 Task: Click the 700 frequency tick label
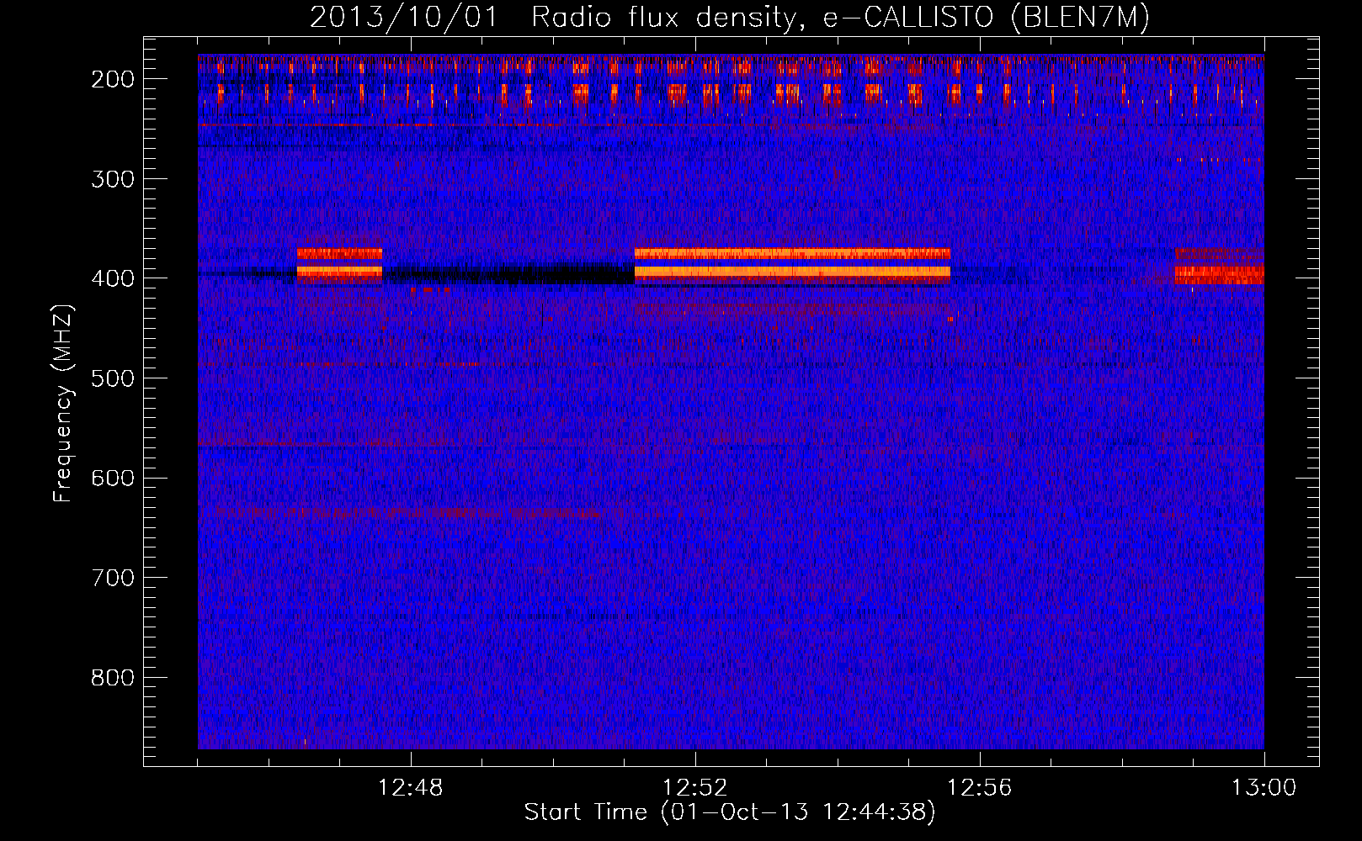tap(112, 578)
